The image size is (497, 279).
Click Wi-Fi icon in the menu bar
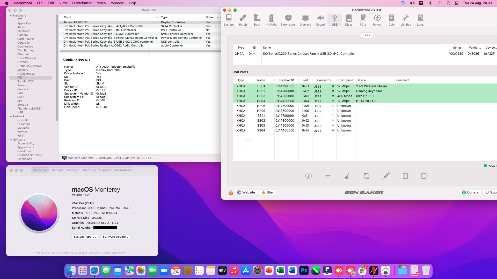point(403,3)
